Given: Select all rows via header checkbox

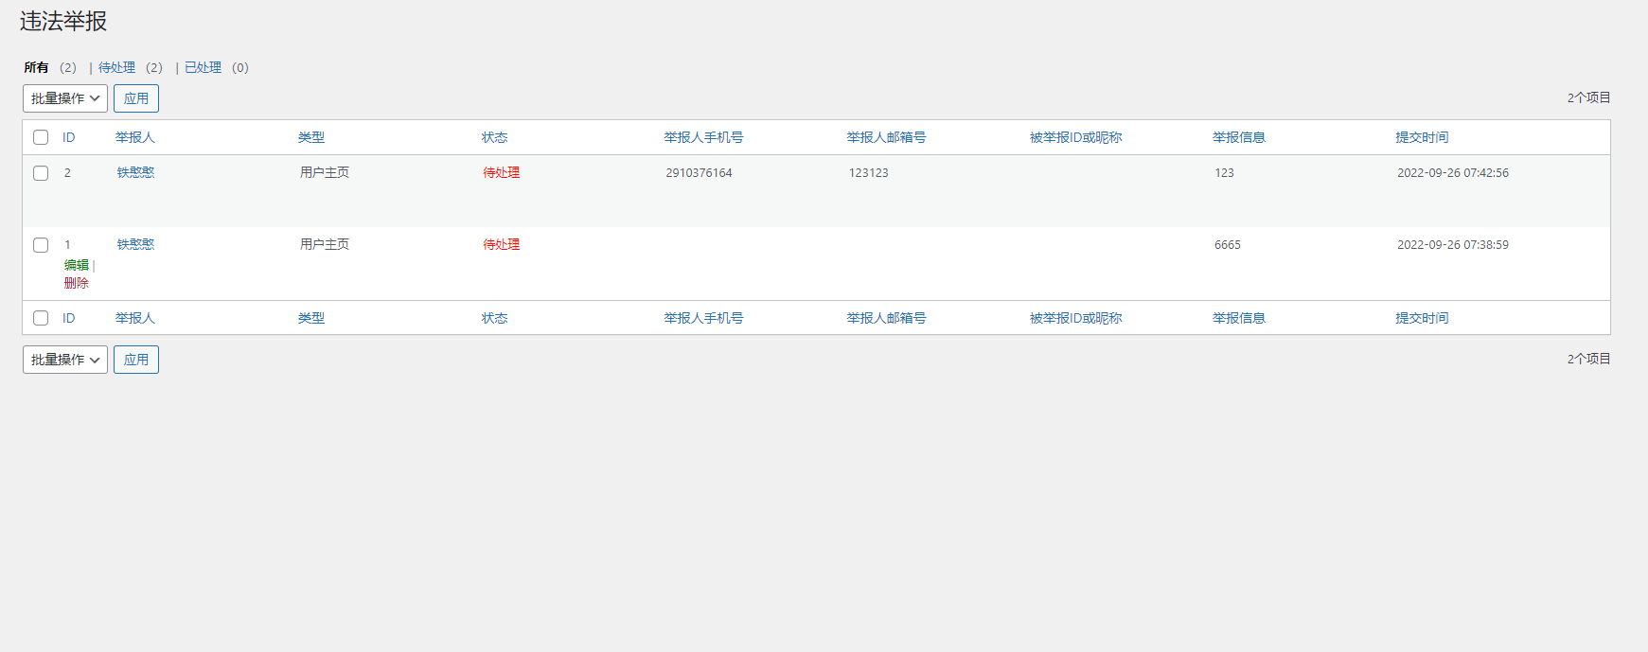Looking at the screenshot, I should pyautogui.click(x=41, y=137).
